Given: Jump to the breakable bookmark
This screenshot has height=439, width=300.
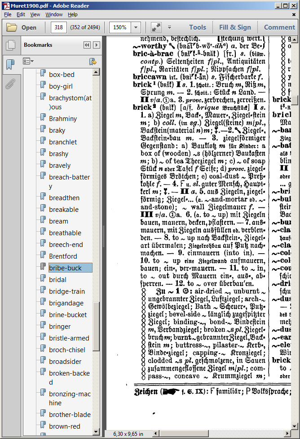Looking at the screenshot, I should [x=64, y=210].
